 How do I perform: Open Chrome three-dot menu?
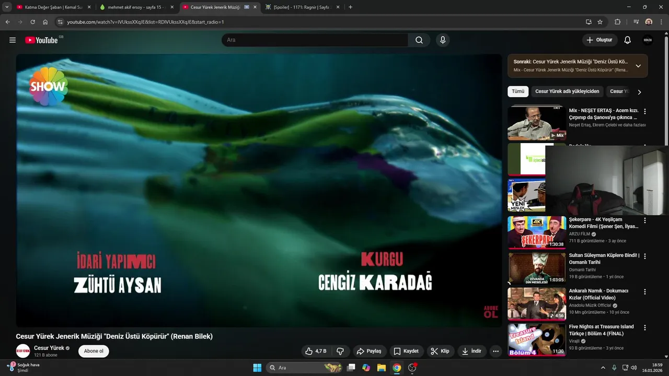coord(662,22)
